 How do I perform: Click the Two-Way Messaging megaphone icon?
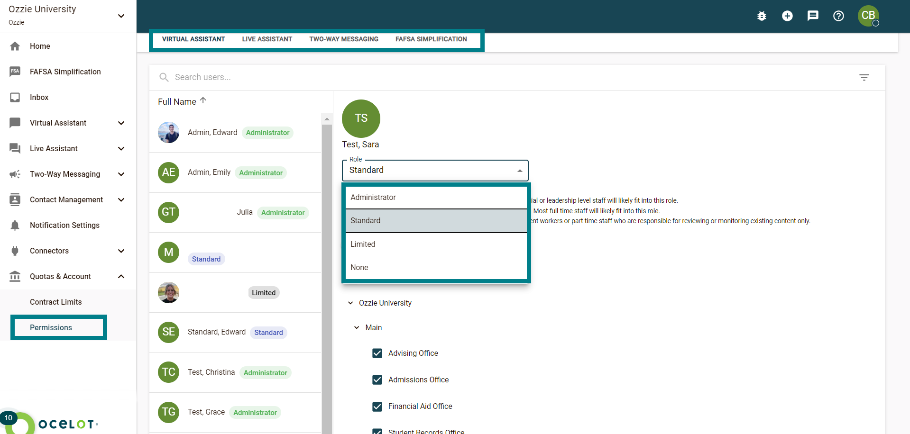pos(15,174)
